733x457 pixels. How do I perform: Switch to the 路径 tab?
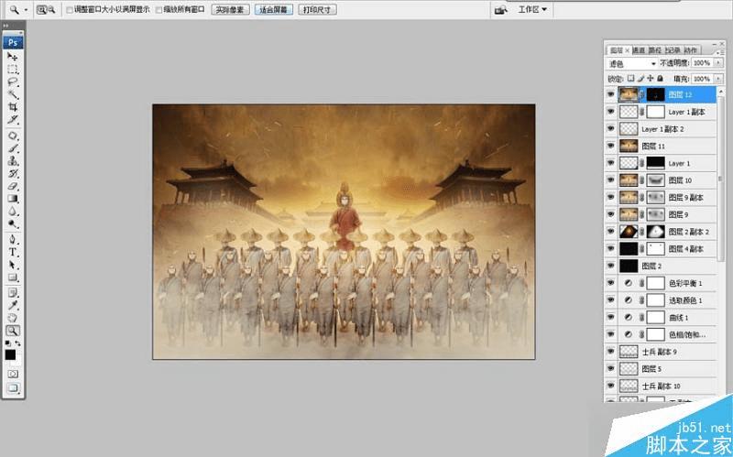[x=655, y=50]
